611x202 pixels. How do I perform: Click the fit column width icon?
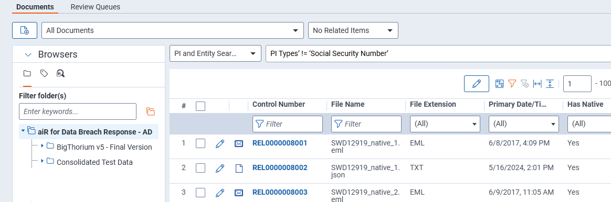[538, 84]
